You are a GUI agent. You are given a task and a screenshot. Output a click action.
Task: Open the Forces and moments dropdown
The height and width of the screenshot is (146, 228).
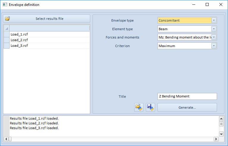coord(213,37)
